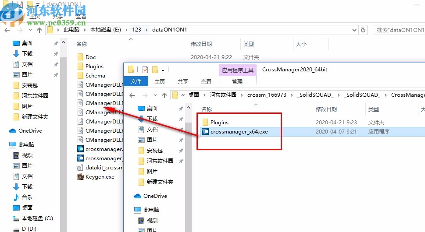Open recent locations dropdown in dataON1ON1 window
Image resolution: width=425 pixels, height=232 pixels.
pos(30,30)
